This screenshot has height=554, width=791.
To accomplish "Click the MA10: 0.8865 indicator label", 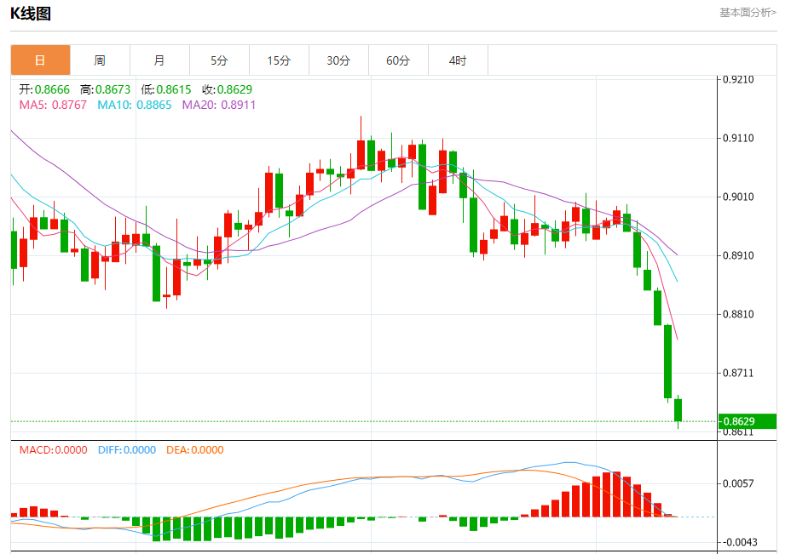I will coord(134,105).
